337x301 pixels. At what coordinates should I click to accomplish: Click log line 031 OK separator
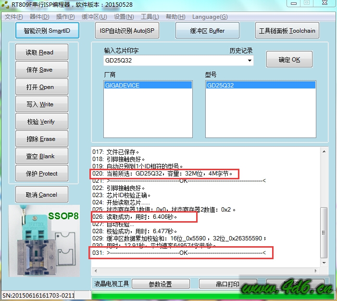point(179,253)
